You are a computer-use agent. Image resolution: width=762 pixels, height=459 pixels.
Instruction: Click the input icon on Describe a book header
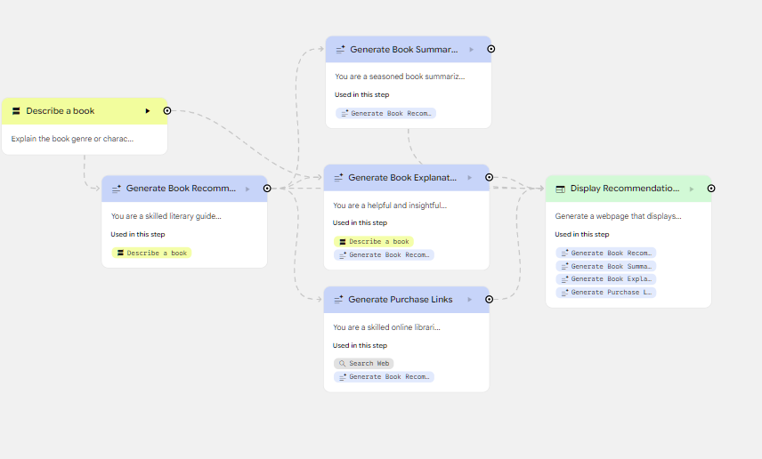pos(16,111)
